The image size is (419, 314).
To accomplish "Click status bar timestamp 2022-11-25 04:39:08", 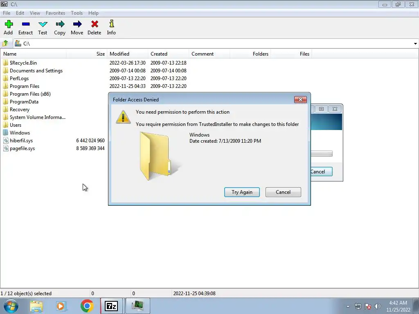I will (194, 294).
